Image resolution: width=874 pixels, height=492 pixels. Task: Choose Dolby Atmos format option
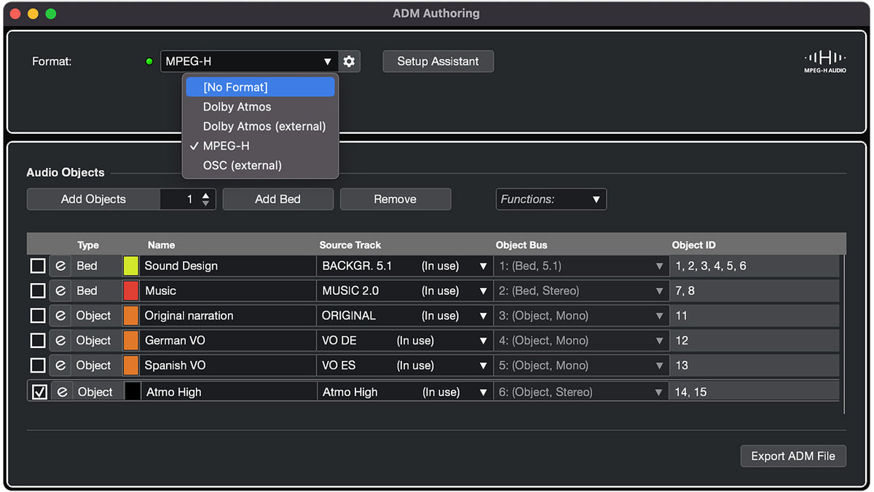(x=260, y=107)
